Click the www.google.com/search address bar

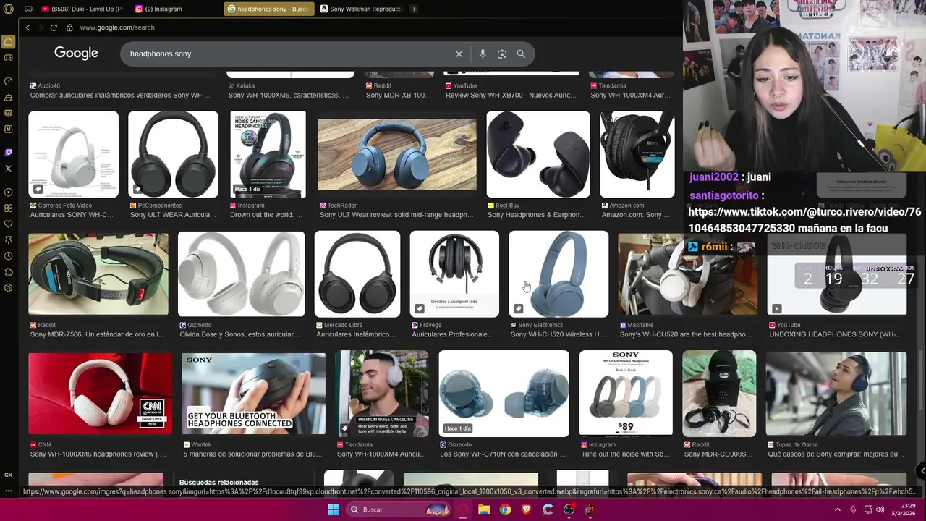[x=116, y=27]
